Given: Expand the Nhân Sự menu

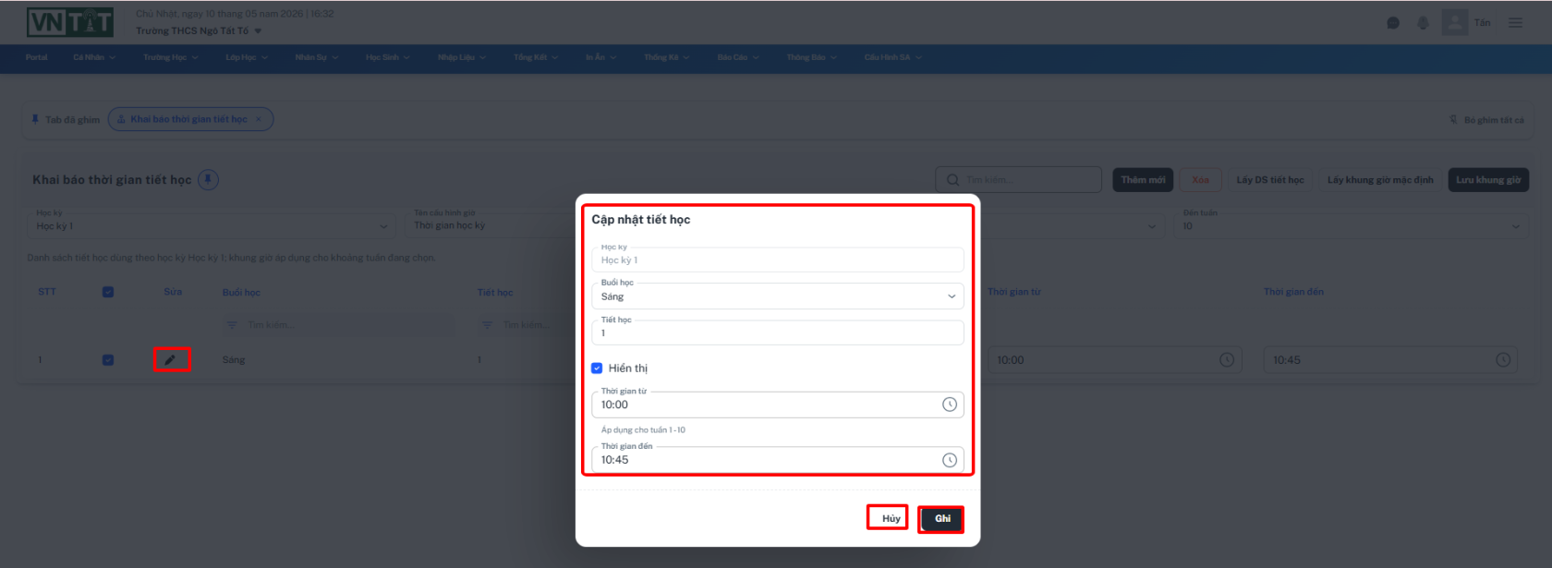Looking at the screenshot, I should (317, 57).
